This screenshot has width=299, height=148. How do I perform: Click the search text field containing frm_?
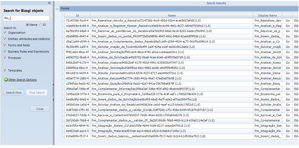[27, 18]
